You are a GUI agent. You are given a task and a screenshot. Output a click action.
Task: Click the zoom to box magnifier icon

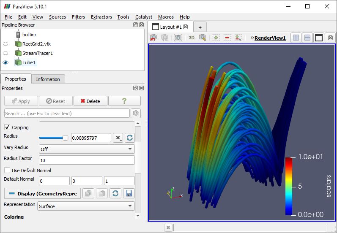click(x=203, y=38)
